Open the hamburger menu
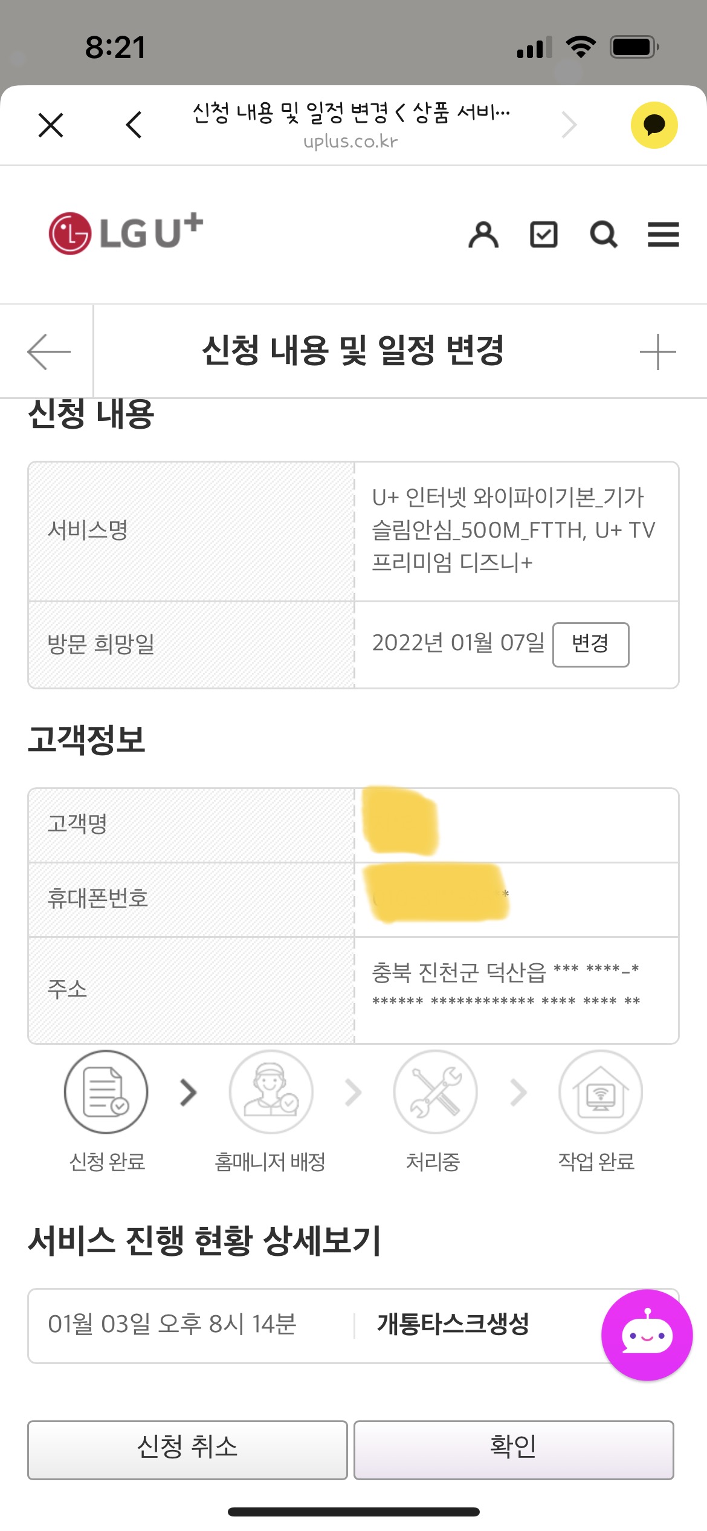The width and height of the screenshot is (707, 1531). pos(663,235)
